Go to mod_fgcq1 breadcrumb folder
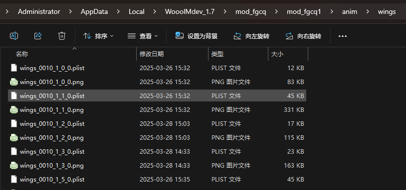Screen dimensions: 406x190 click(x=304, y=11)
